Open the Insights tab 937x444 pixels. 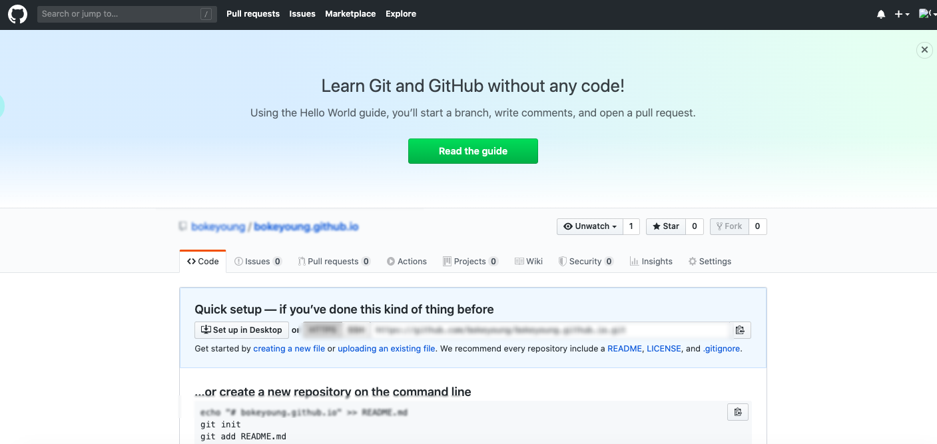651,262
